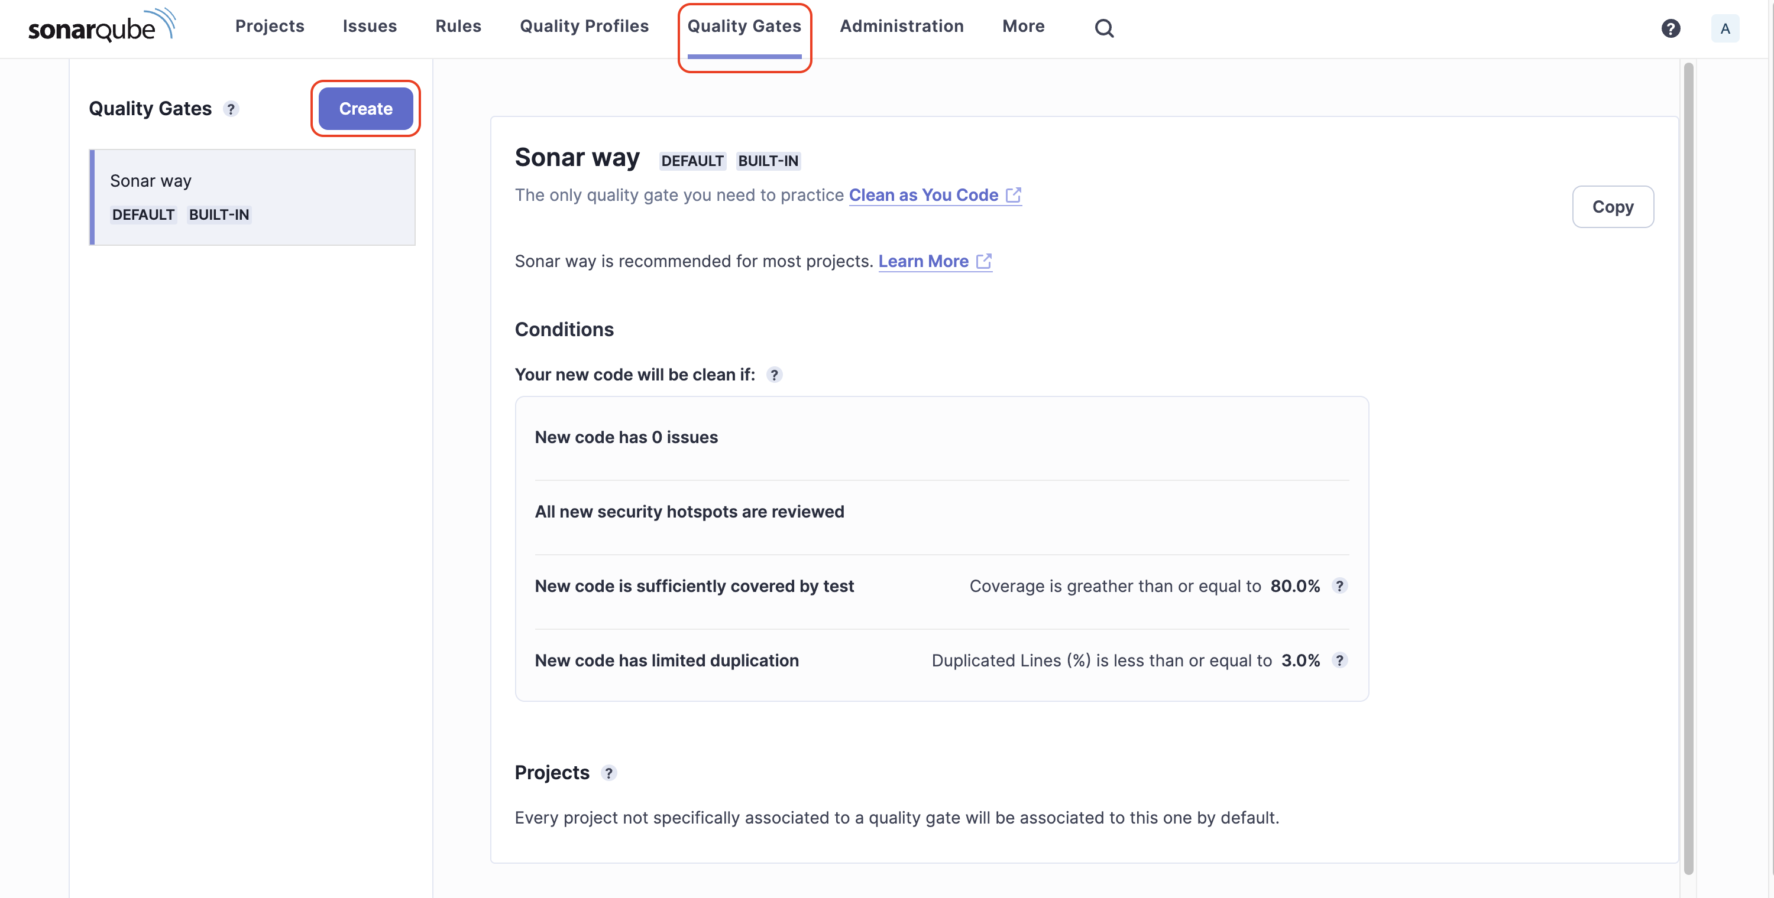Viewport: 1774px width, 898px height.
Task: Click the search magnifier icon
Action: point(1104,28)
